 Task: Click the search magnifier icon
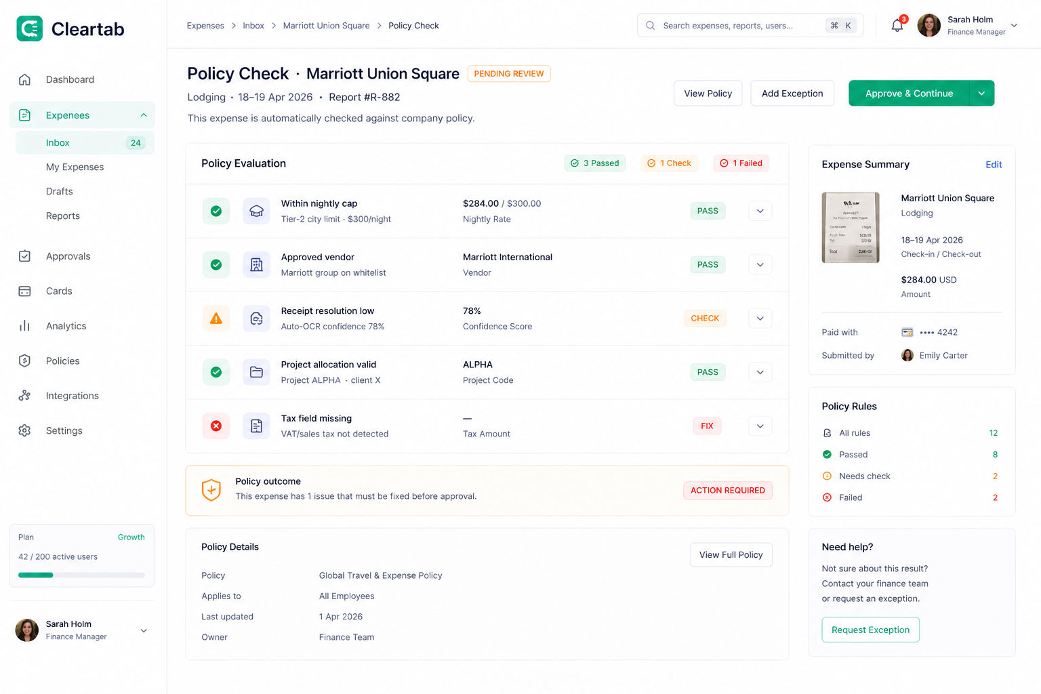click(650, 26)
